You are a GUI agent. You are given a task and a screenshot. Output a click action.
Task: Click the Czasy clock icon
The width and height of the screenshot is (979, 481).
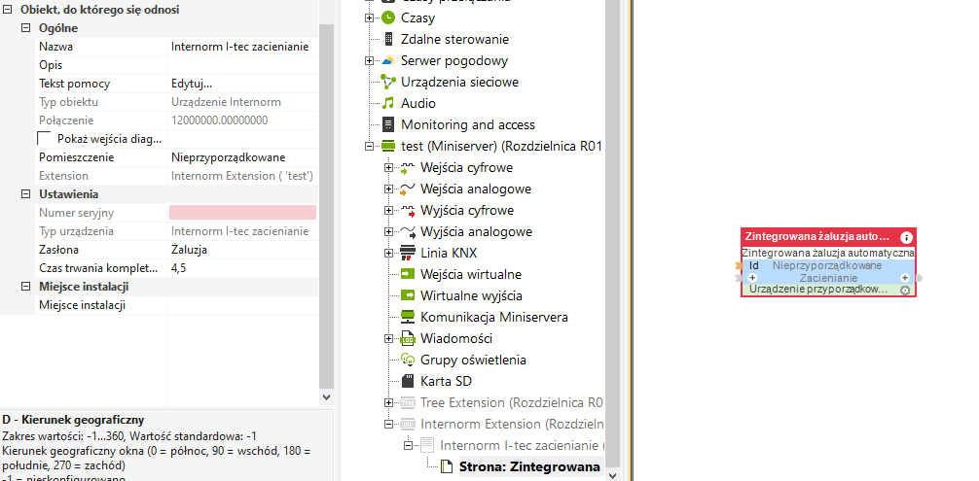388,17
